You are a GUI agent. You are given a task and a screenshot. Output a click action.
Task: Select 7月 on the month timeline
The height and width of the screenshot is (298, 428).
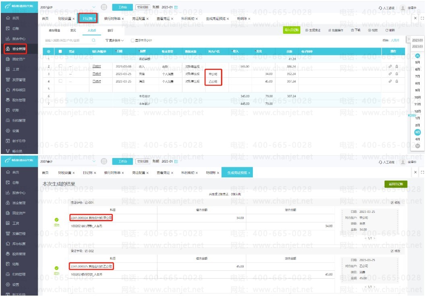(418, 76)
